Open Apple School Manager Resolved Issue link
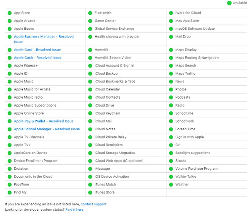 pyautogui.click(x=47, y=129)
